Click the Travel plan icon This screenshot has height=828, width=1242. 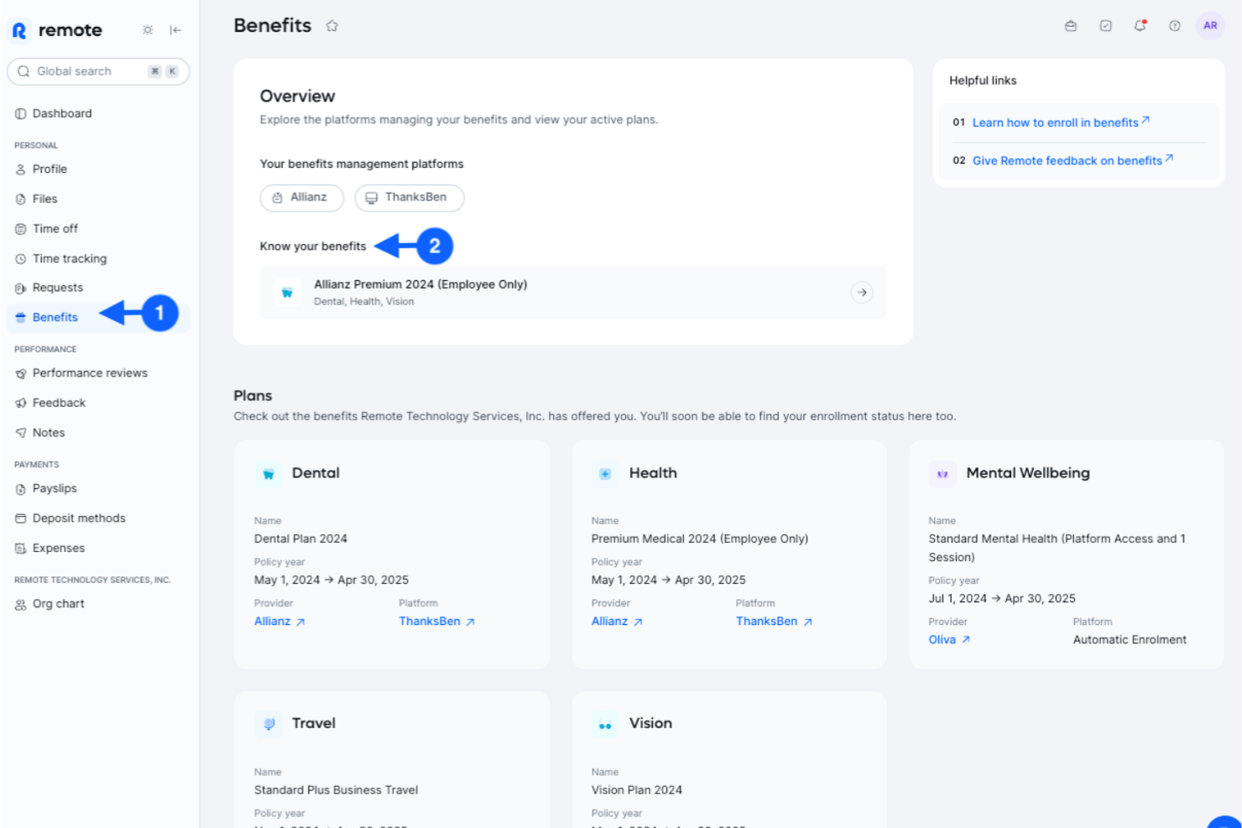[269, 724]
